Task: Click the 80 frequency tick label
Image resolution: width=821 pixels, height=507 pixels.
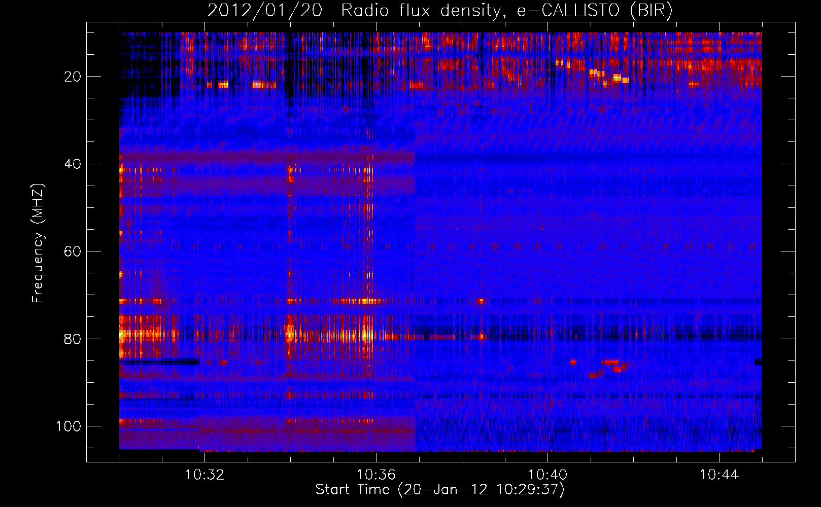Action: coord(73,339)
